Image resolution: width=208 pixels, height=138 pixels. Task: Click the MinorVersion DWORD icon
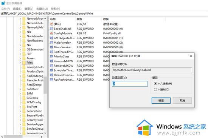(x=51, y=47)
